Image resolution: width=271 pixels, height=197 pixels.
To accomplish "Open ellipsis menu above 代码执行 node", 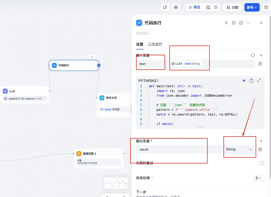I will pyautogui.click(x=96, y=57).
